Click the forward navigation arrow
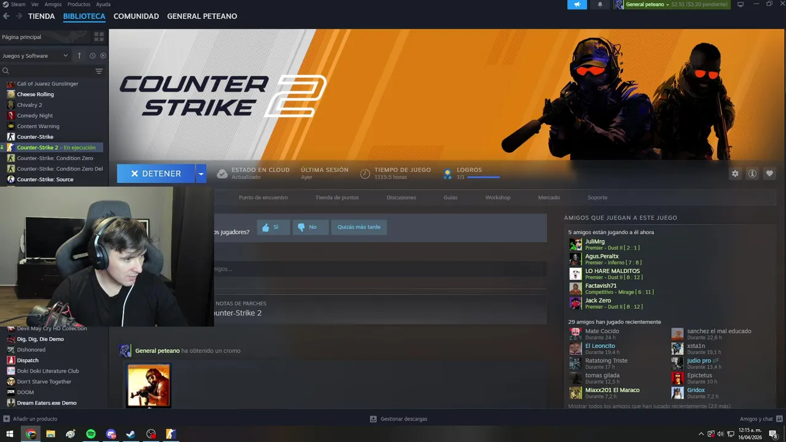786x442 pixels. pyautogui.click(x=19, y=17)
